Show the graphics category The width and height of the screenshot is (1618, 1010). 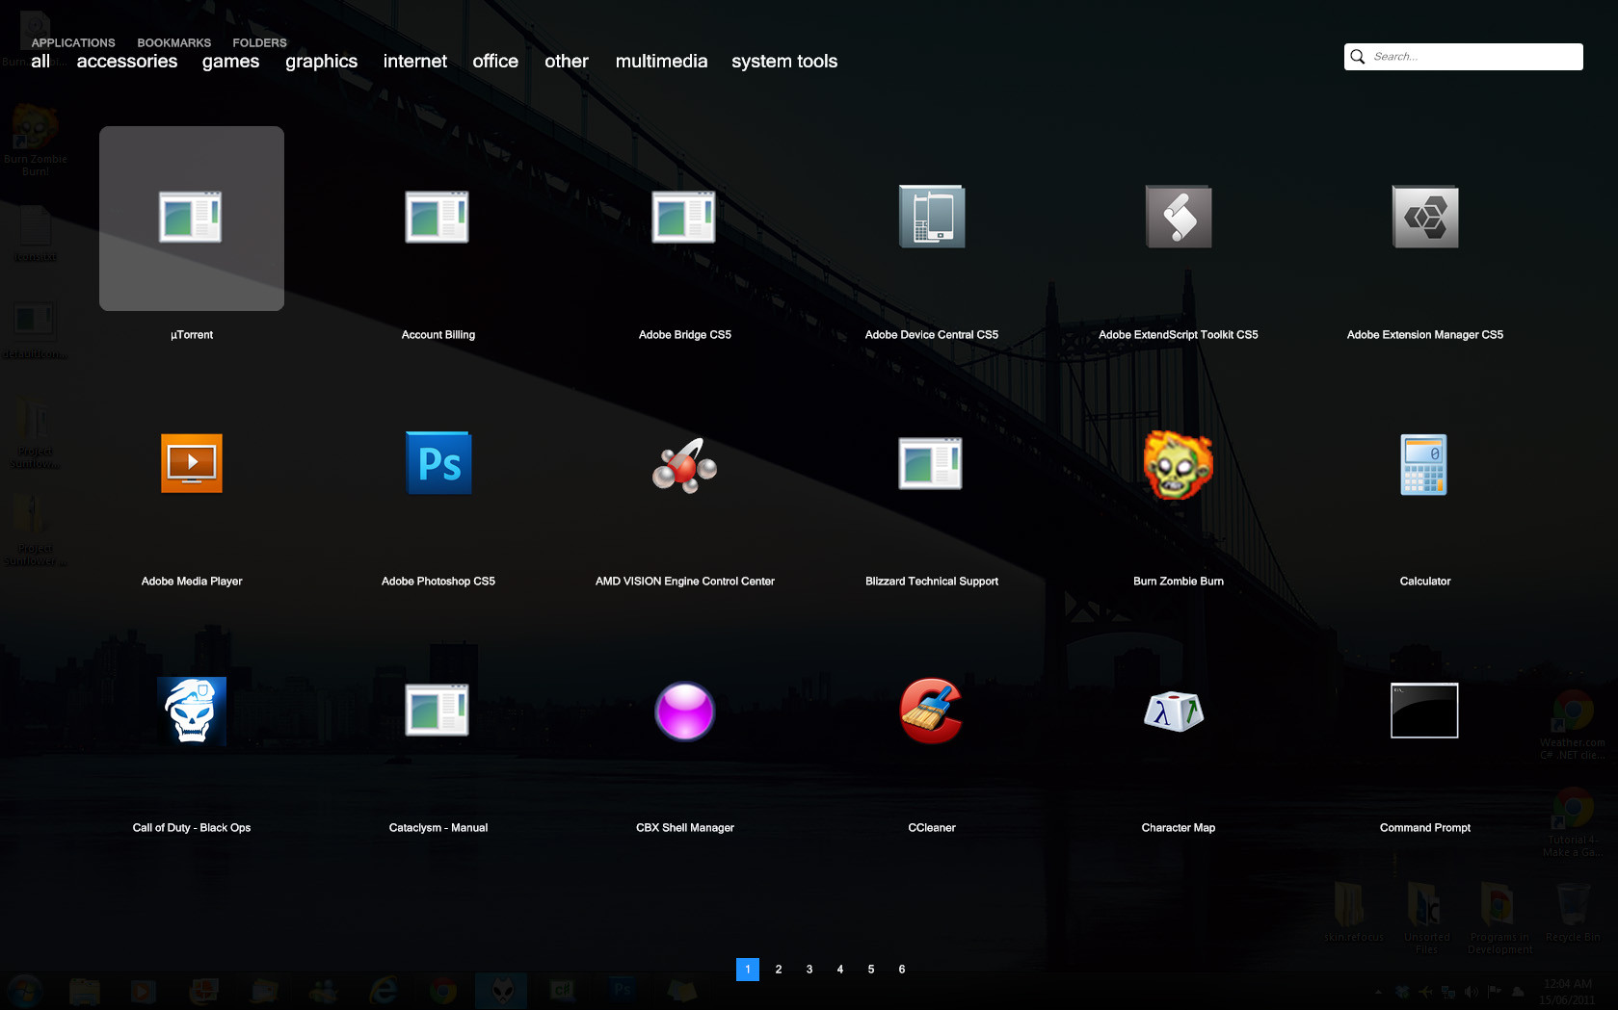click(x=321, y=62)
